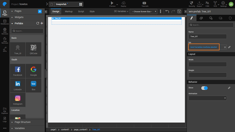Refresh the Prefabs list
Image resolution: width=235 pixels, height=132 pixels.
(38, 23)
